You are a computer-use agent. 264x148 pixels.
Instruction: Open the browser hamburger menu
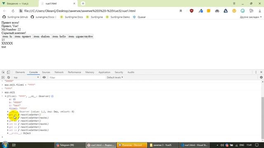234,4
